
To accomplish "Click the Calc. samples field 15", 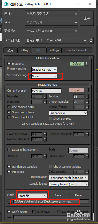I will pyautogui.click(x=79, y=172).
